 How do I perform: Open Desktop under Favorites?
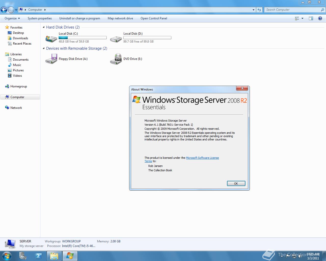click(18, 33)
